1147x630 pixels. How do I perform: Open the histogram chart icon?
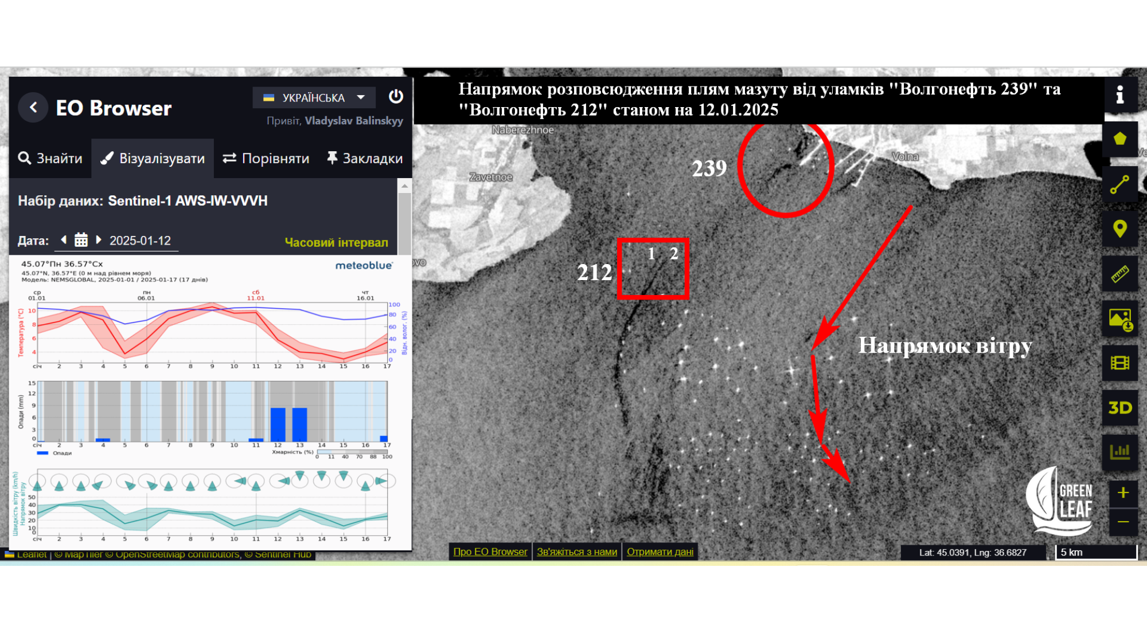pyautogui.click(x=1120, y=452)
